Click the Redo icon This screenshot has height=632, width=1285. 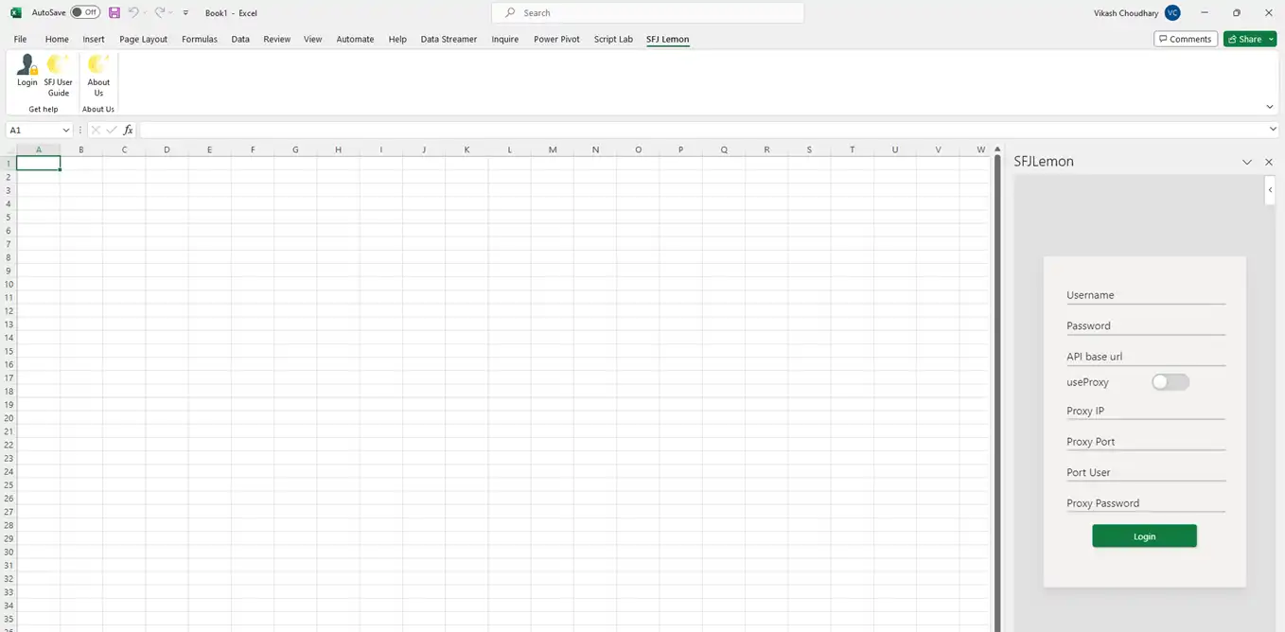coord(160,13)
